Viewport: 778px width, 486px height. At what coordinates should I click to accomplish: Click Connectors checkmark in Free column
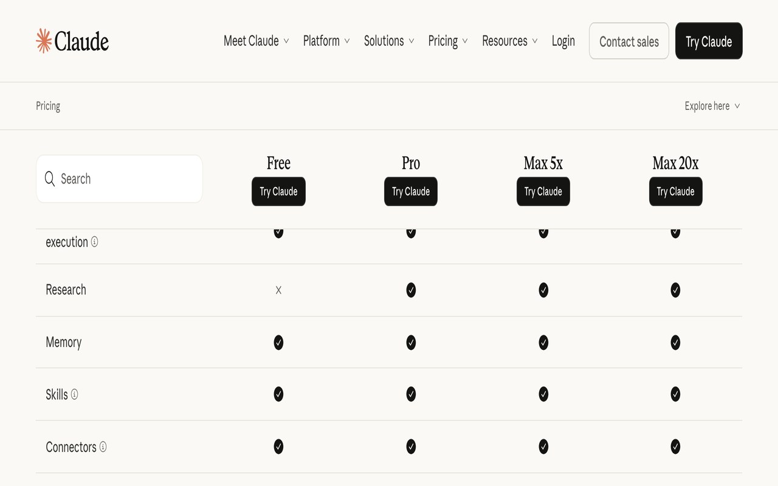[x=278, y=447]
